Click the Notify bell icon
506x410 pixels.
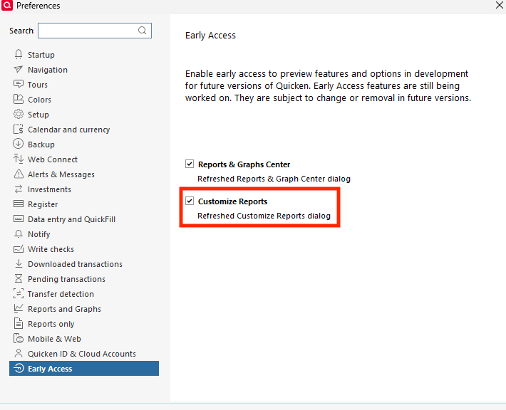19,233
